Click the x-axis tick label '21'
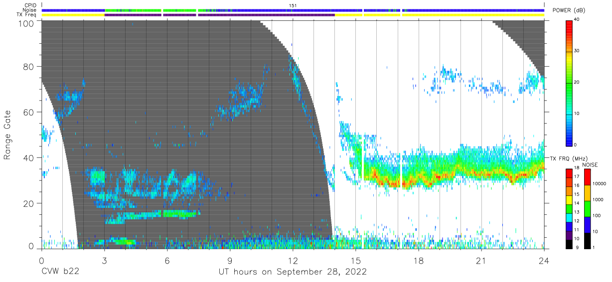 click(x=481, y=261)
